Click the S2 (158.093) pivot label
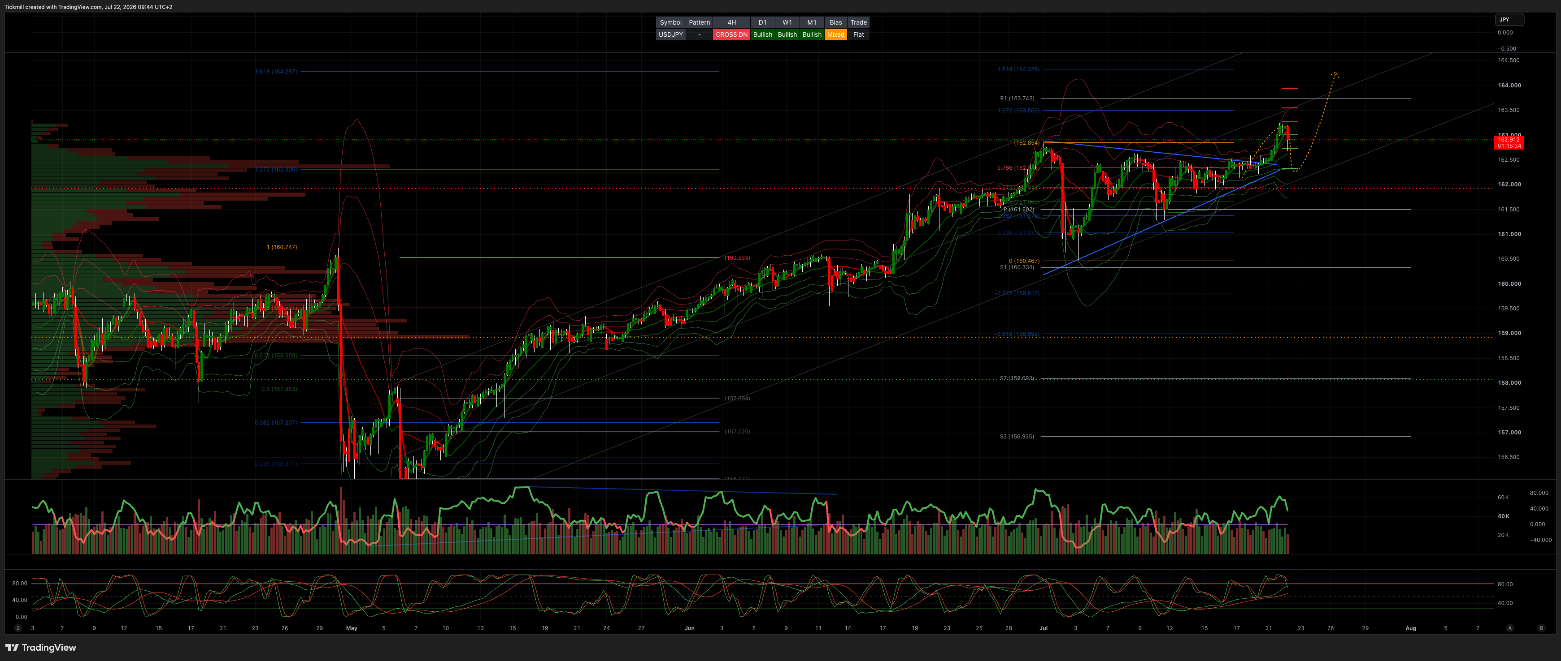1561x661 pixels. click(x=1017, y=378)
